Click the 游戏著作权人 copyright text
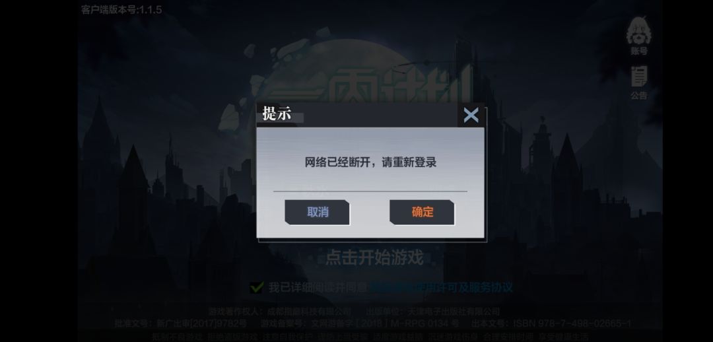Viewport: 713px width, 342px height. (x=280, y=312)
